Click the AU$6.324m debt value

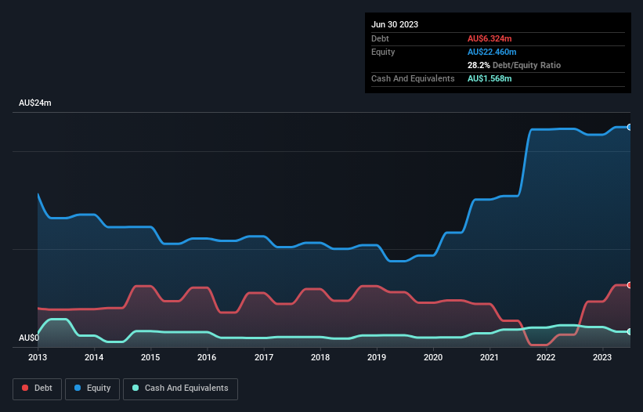pyautogui.click(x=489, y=38)
